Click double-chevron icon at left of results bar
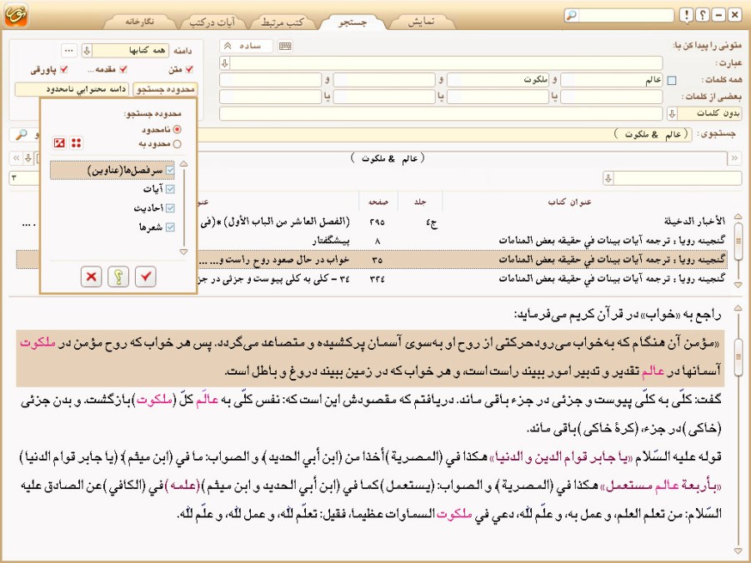 click(x=17, y=157)
